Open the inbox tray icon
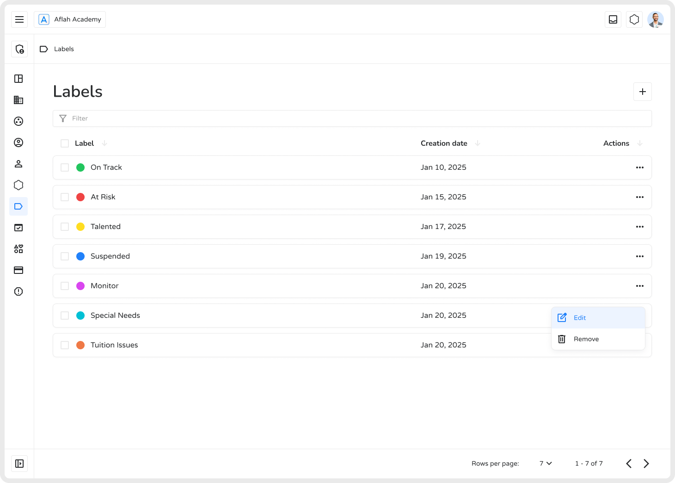This screenshot has height=483, width=675. point(613,19)
